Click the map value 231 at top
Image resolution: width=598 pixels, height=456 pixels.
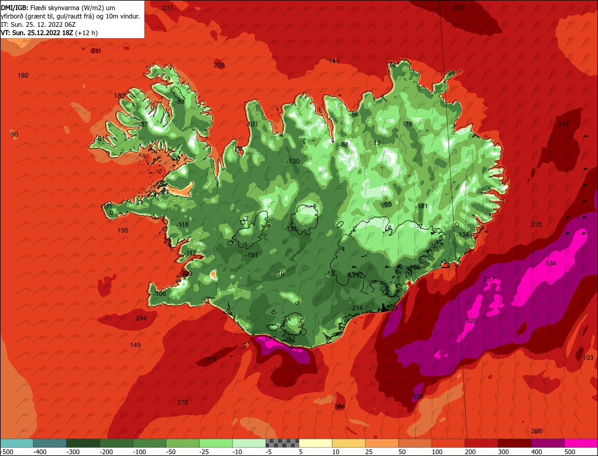168,8
